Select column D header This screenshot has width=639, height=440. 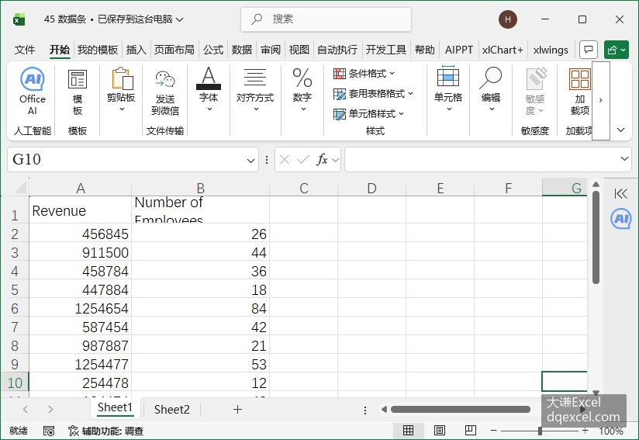pos(371,188)
